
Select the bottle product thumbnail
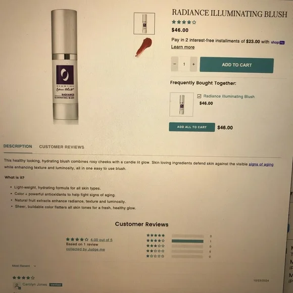point(144,24)
